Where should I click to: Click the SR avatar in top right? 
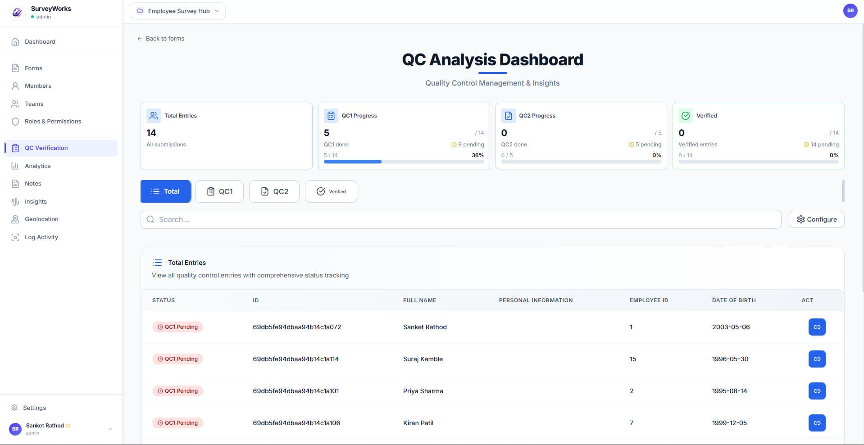coord(850,11)
